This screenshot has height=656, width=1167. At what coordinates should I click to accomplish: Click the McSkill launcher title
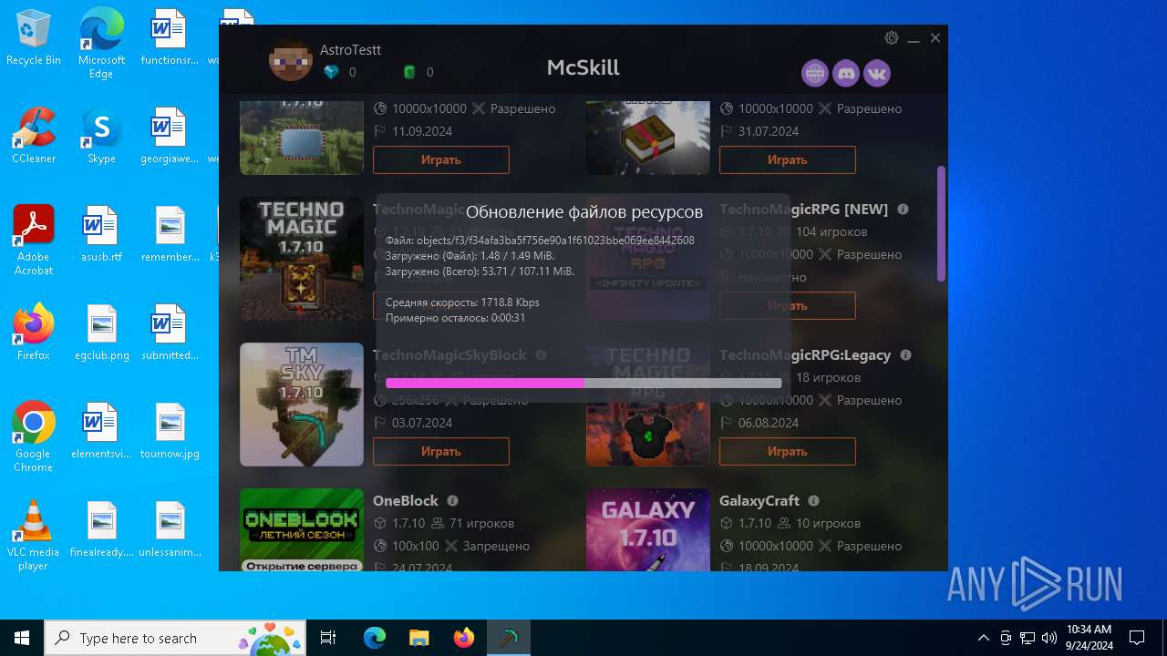[583, 67]
